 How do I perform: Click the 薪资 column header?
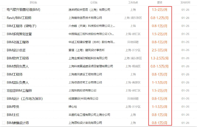coord(160,2)
